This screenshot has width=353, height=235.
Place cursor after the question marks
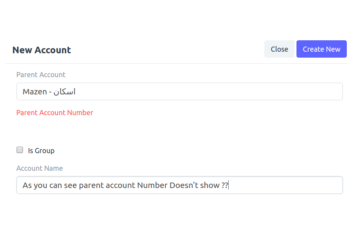pyautogui.click(x=228, y=185)
